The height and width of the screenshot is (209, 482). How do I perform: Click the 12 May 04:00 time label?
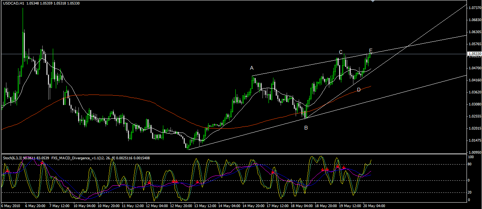[x=157, y=206]
